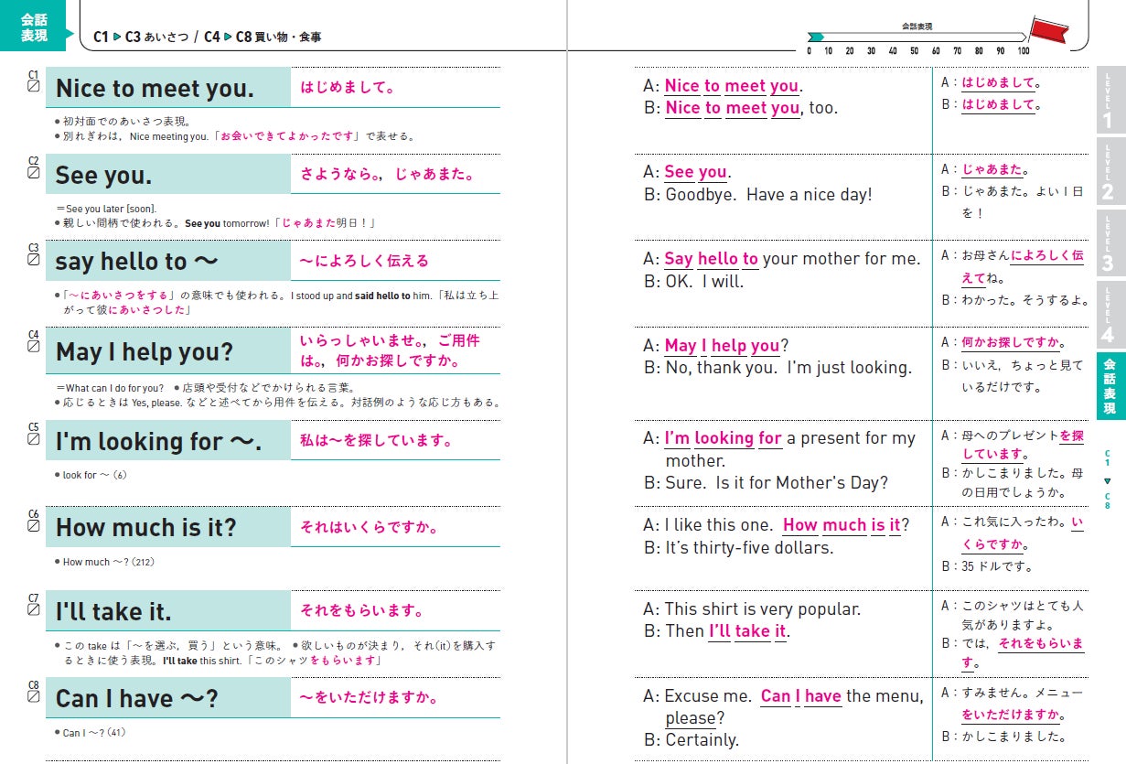Mark the C5 checkbox for I'm looking for
The image size is (1126, 764).
[34, 438]
